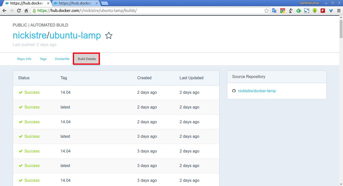Click the desk lamp extension icon
The width and height of the screenshot is (343, 186).
tap(291, 11)
